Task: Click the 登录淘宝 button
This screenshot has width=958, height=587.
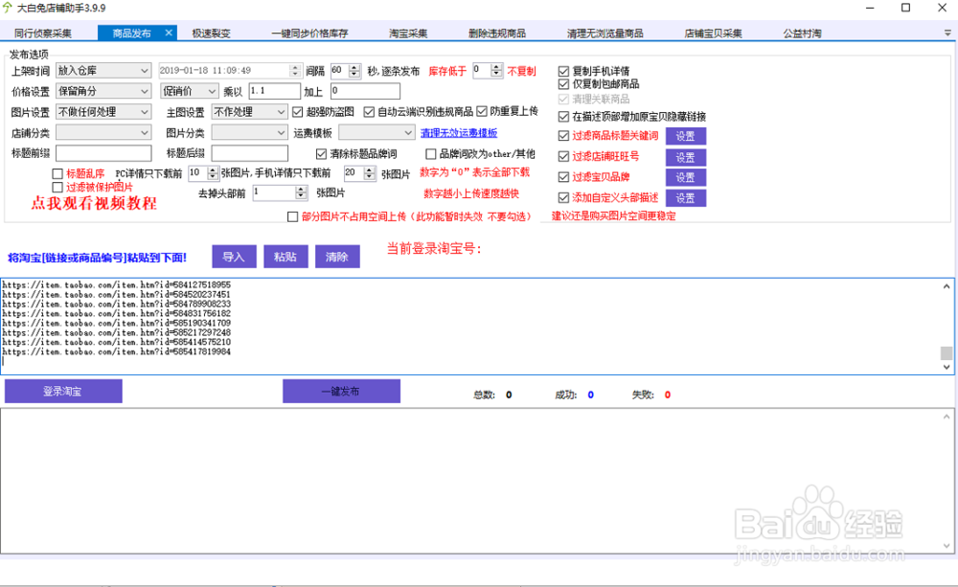Action: pyautogui.click(x=63, y=391)
